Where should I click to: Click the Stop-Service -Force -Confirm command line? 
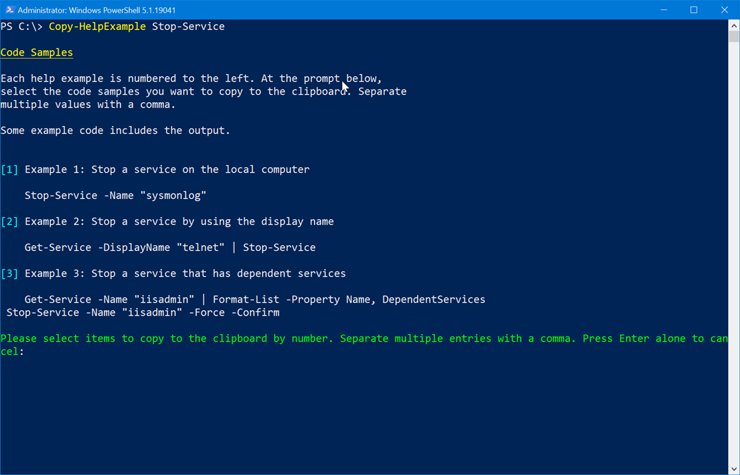pyautogui.click(x=142, y=312)
